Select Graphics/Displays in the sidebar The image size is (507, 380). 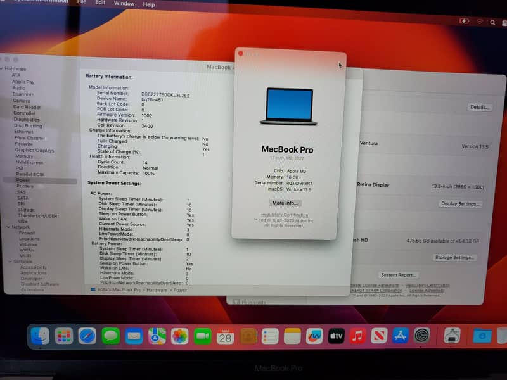[34, 150]
